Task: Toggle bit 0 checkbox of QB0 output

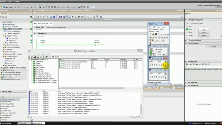Action: (x=165, y=78)
